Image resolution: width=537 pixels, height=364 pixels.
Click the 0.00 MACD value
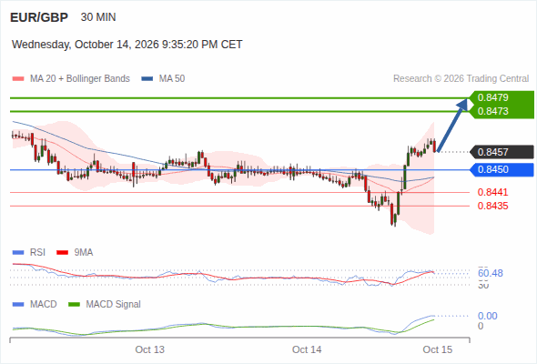tap(487, 316)
